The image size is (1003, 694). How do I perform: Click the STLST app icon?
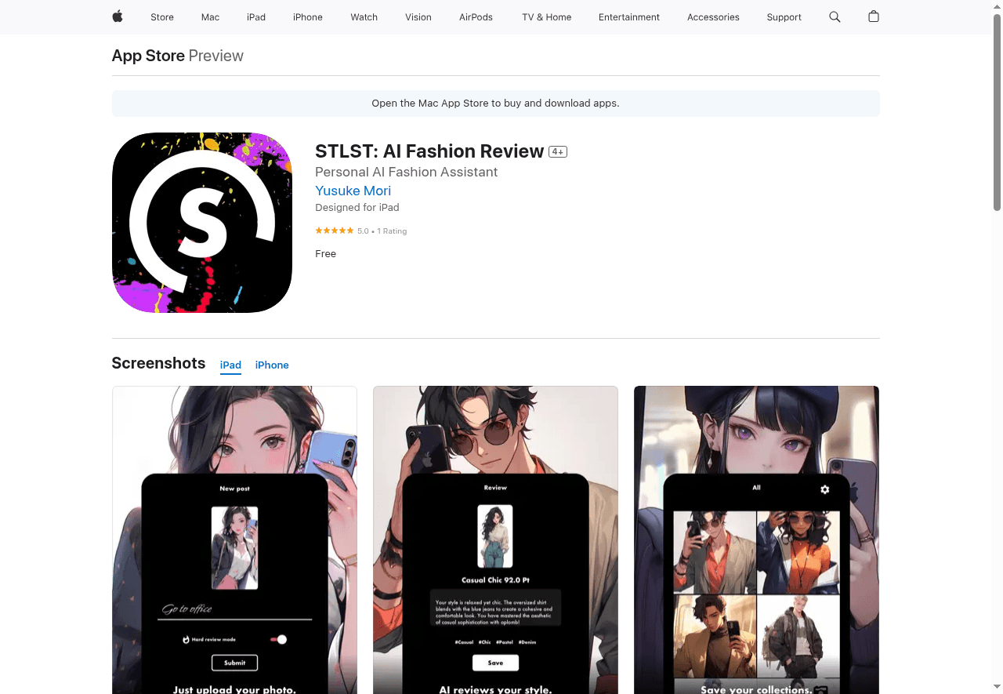tap(202, 223)
